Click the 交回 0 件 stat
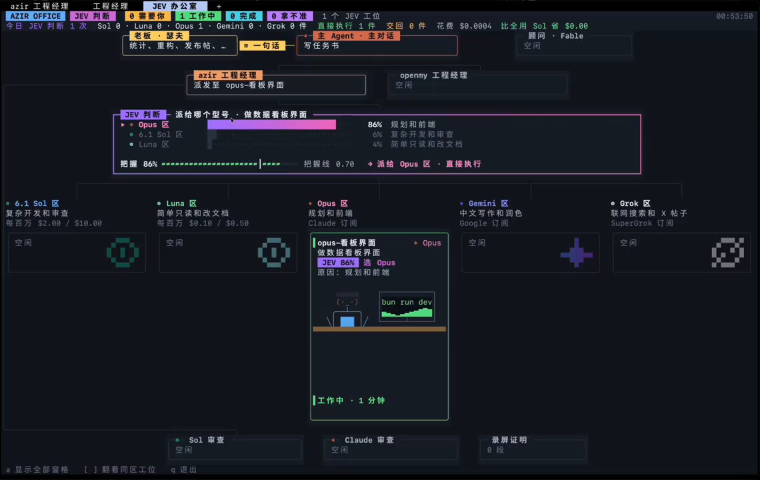The height and width of the screenshot is (480, 760). pos(406,26)
